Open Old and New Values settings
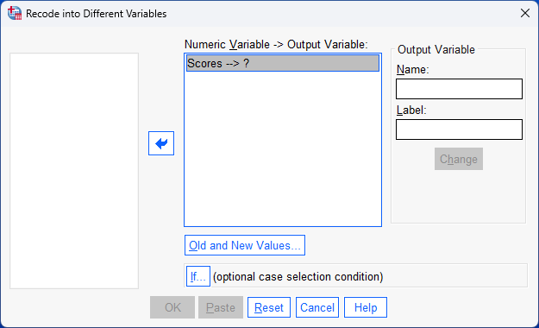The width and height of the screenshot is (539, 328). (245, 245)
